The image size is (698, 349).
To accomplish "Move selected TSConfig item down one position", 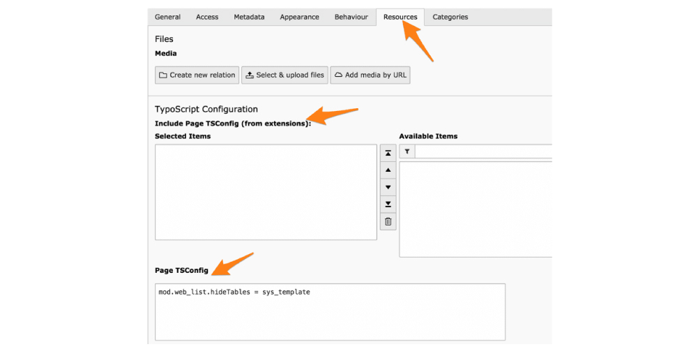I will click(x=388, y=188).
